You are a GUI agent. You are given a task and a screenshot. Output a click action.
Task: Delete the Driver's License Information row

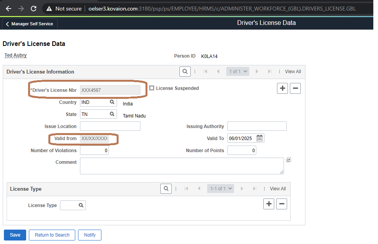click(x=295, y=88)
